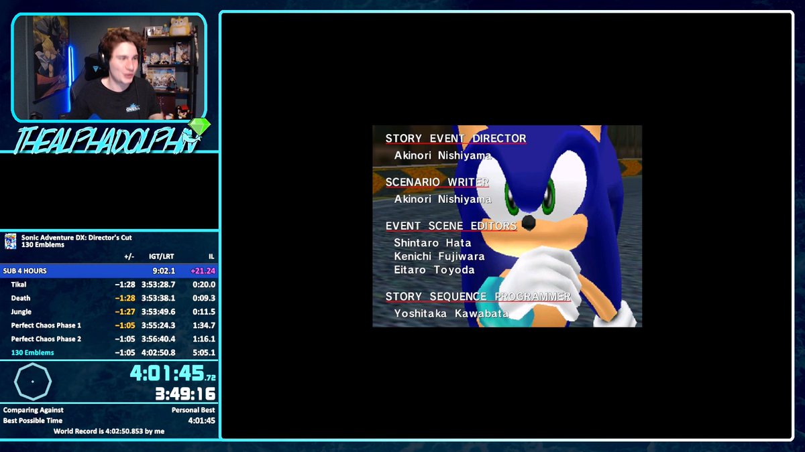The width and height of the screenshot is (805, 452).
Task: Click the World Record is 4:02:50.853 line
Action: 109,431
